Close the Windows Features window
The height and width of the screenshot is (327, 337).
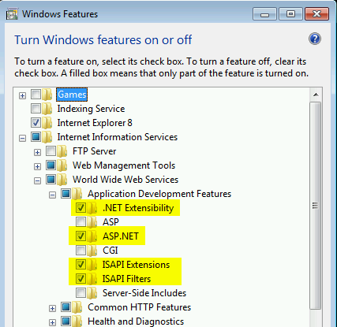tap(316, 14)
